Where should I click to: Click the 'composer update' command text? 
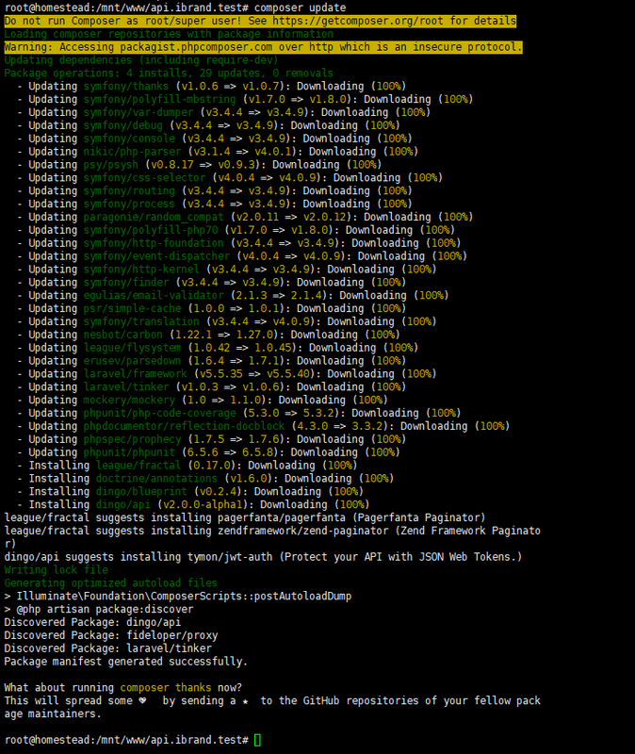tap(300, 8)
